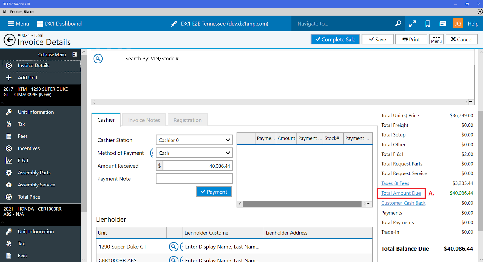Image resolution: width=483 pixels, height=262 pixels.
Task: Open the hamburger Menu
Action: (18, 24)
